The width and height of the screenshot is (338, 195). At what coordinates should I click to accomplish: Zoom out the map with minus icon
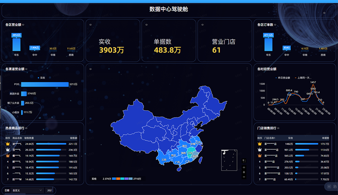point(244,177)
